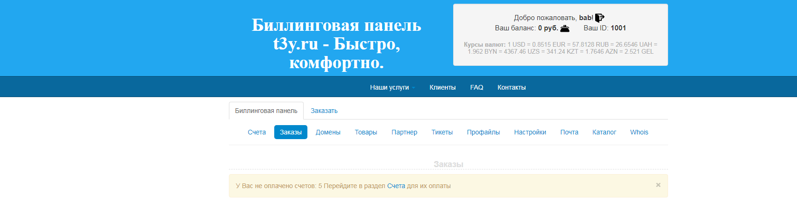Open the Счета section pill
Screen dimensions: 797x204
[x=256, y=132]
